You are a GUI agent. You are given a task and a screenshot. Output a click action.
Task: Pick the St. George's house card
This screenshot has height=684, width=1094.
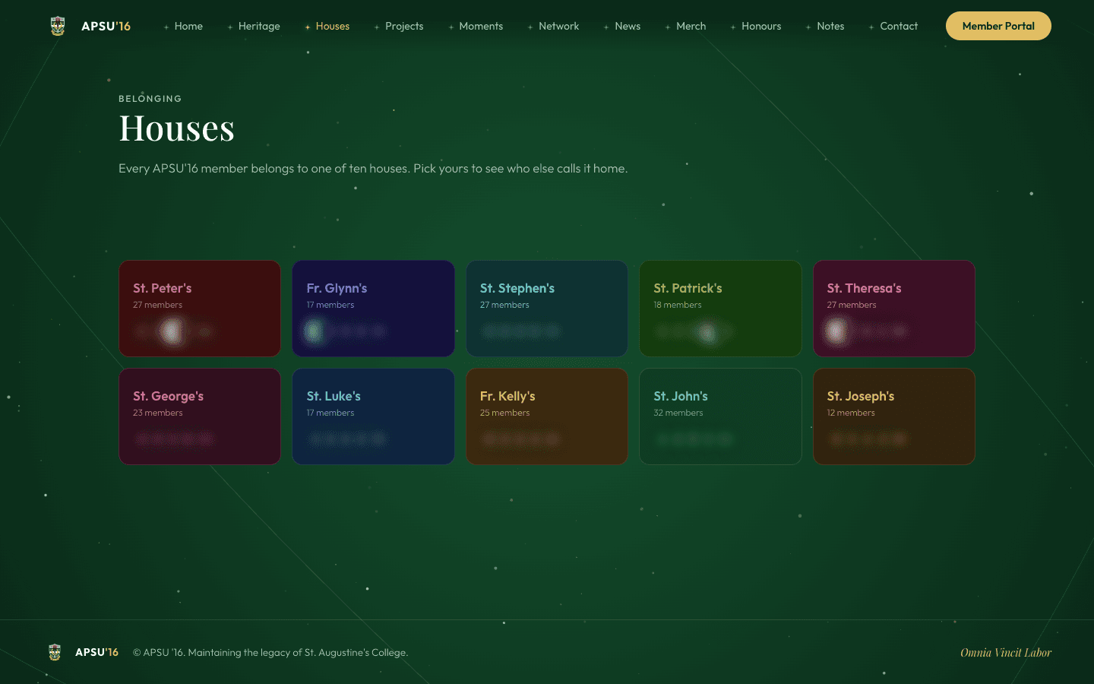coord(200,416)
